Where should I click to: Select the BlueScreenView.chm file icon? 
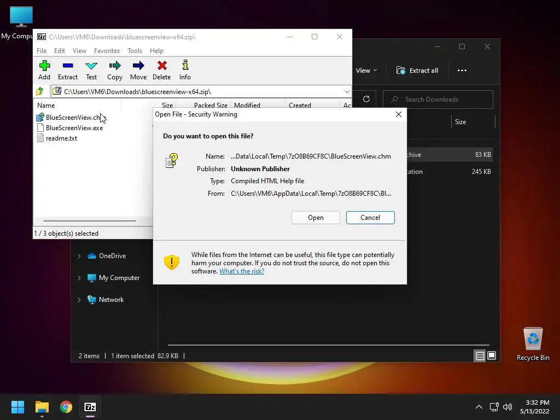click(40, 117)
